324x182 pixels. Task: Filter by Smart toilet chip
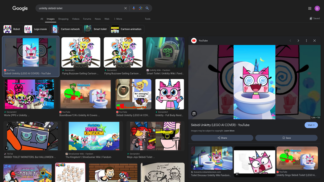click(96, 29)
